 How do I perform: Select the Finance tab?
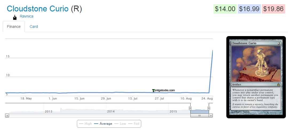tap(14, 27)
